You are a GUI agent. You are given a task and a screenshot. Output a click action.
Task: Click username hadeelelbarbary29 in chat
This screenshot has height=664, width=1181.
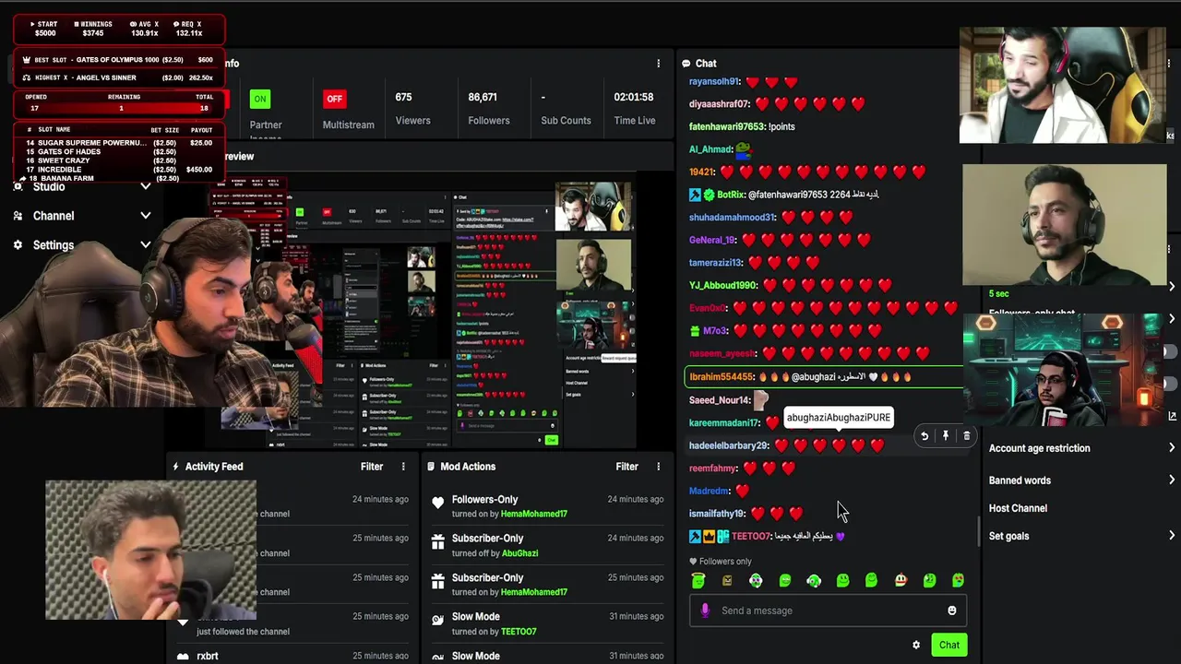[x=729, y=445]
